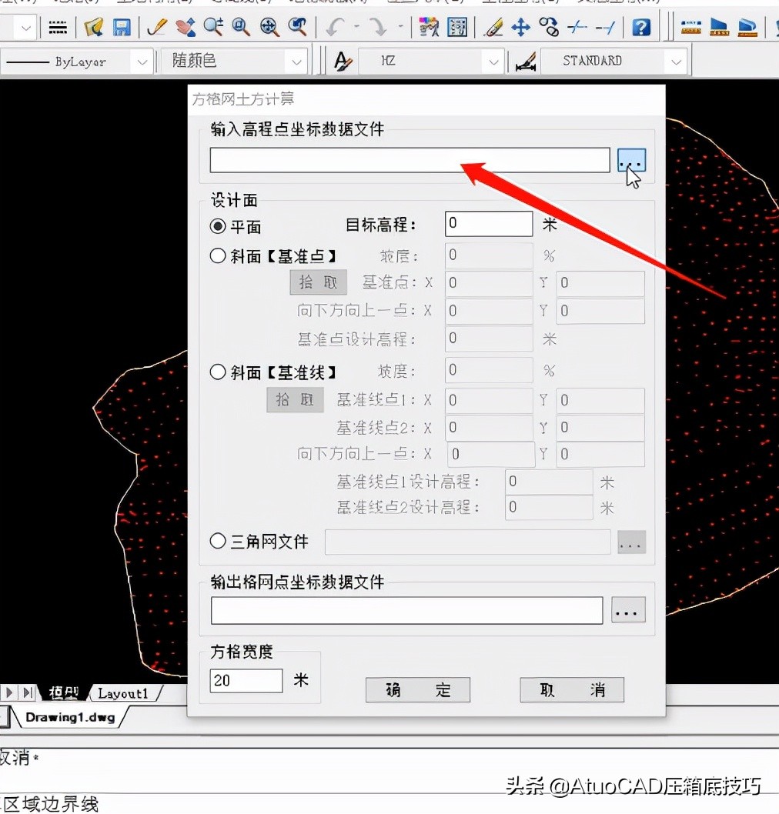
Task: Select the pan move arrows tool
Action: (521, 28)
